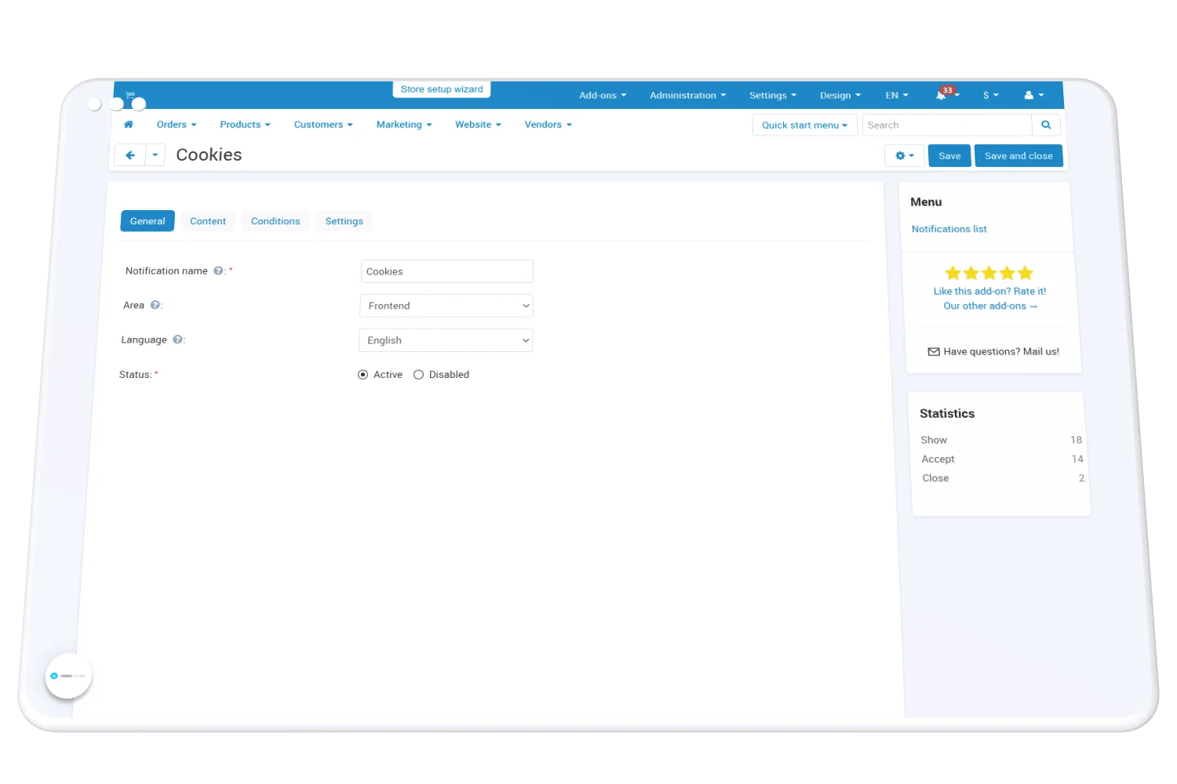This screenshot has width=1177, height=784.
Task: Select the Active status radio button
Action: pos(363,375)
